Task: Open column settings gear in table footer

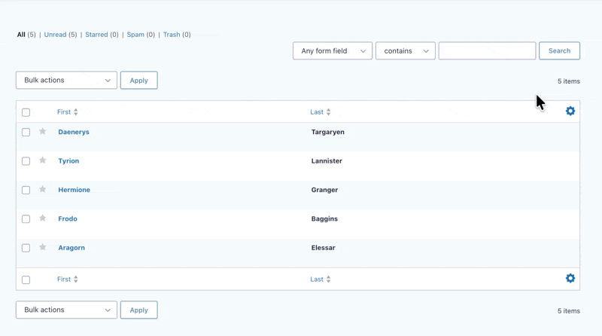Action: [x=570, y=279]
